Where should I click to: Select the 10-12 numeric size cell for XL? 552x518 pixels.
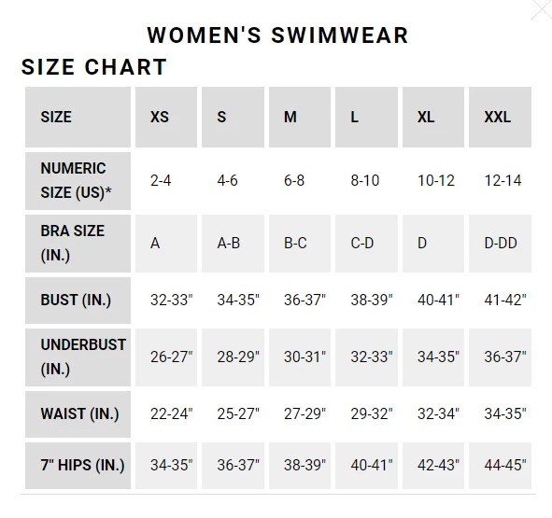tap(433, 181)
